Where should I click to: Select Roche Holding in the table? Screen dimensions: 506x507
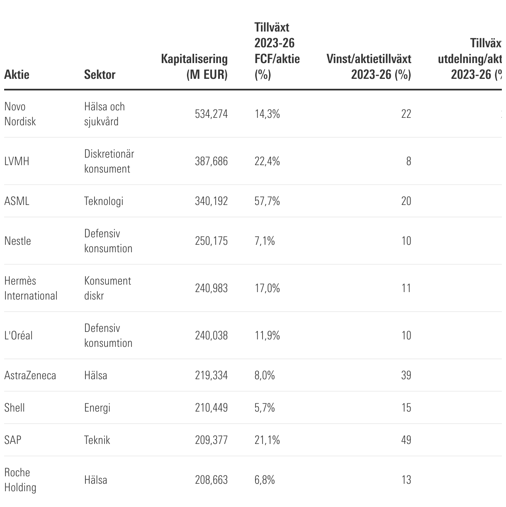click(20, 480)
